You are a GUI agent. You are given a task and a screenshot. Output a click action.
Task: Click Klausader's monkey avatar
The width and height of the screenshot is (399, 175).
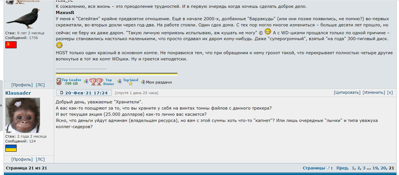[23, 115]
